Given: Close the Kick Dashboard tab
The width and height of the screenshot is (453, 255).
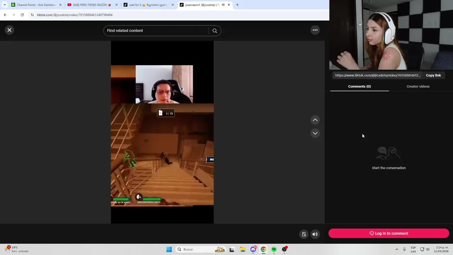Looking at the screenshot, I should click(60, 5).
